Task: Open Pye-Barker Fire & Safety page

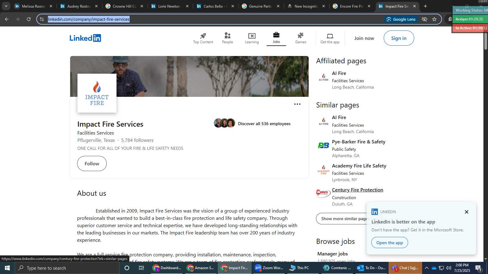Action: click(x=359, y=142)
